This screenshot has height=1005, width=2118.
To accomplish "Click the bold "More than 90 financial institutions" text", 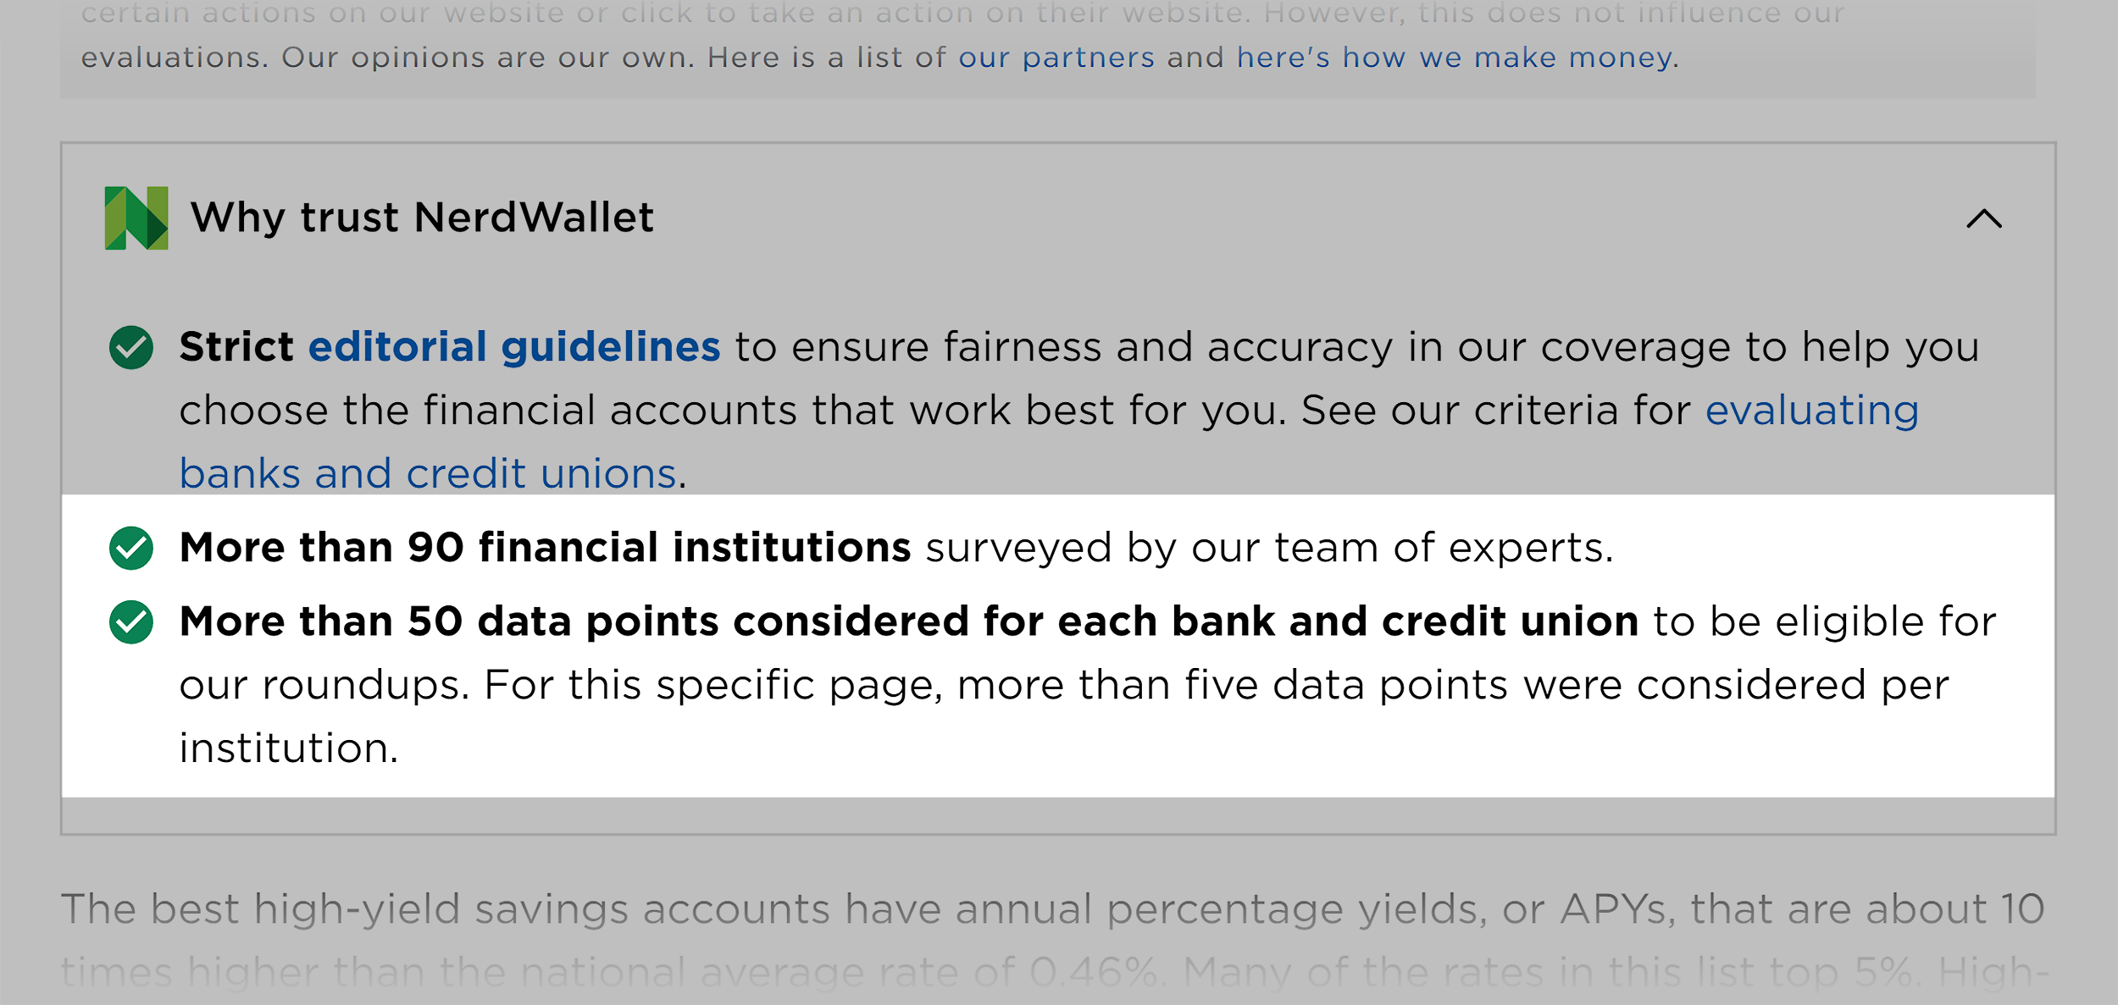I will click(x=545, y=547).
